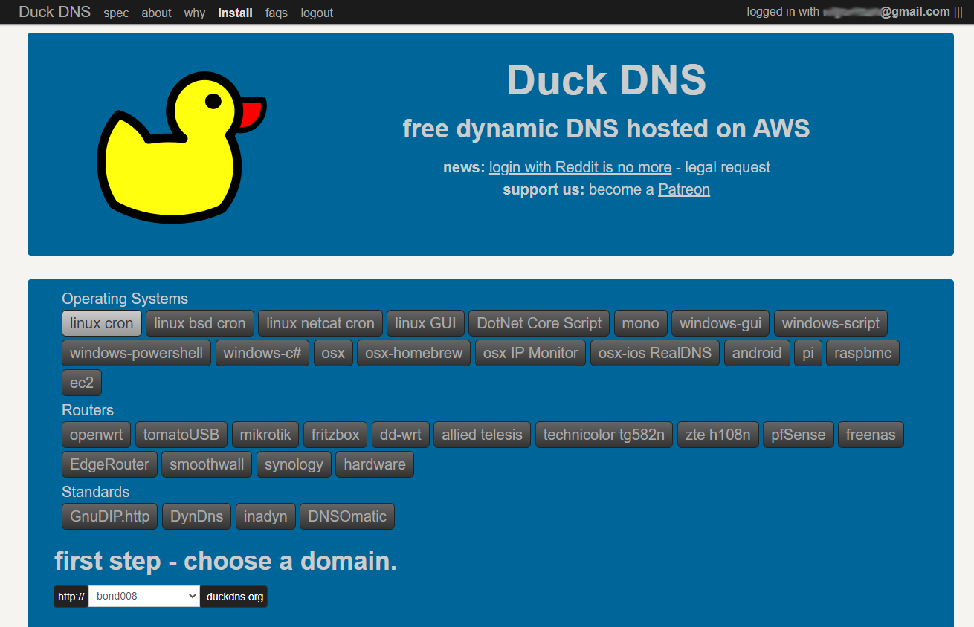Select osx-homebrew option
Screen dimensions: 974x627
click(x=414, y=353)
